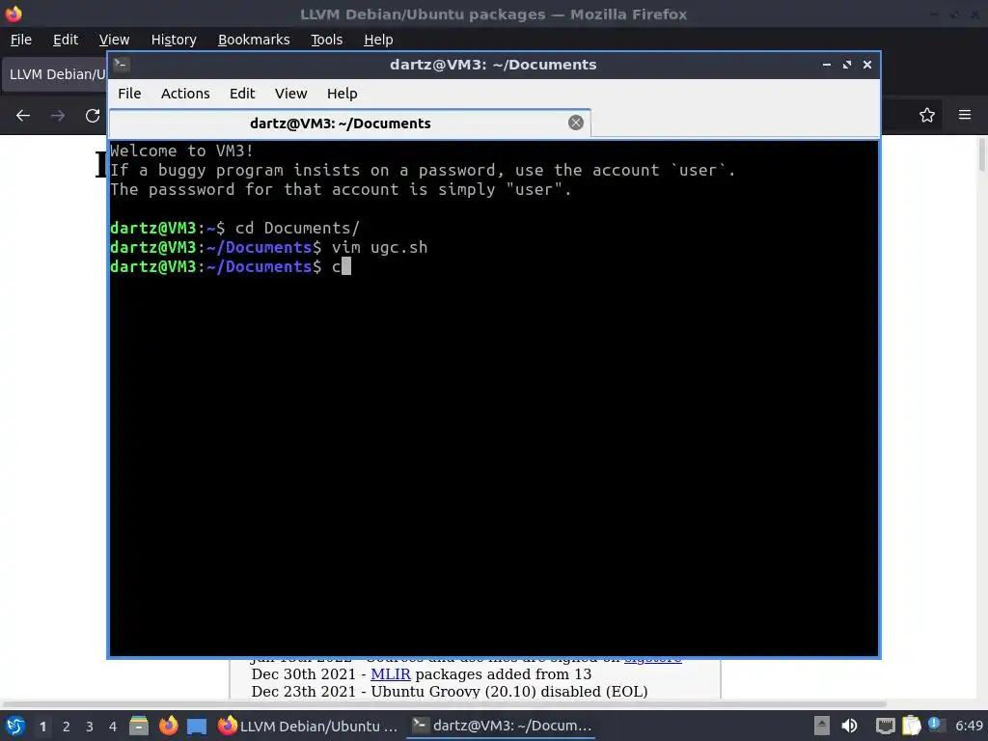The image size is (988, 741).
Task: Open the terminal View menu
Action: click(290, 94)
